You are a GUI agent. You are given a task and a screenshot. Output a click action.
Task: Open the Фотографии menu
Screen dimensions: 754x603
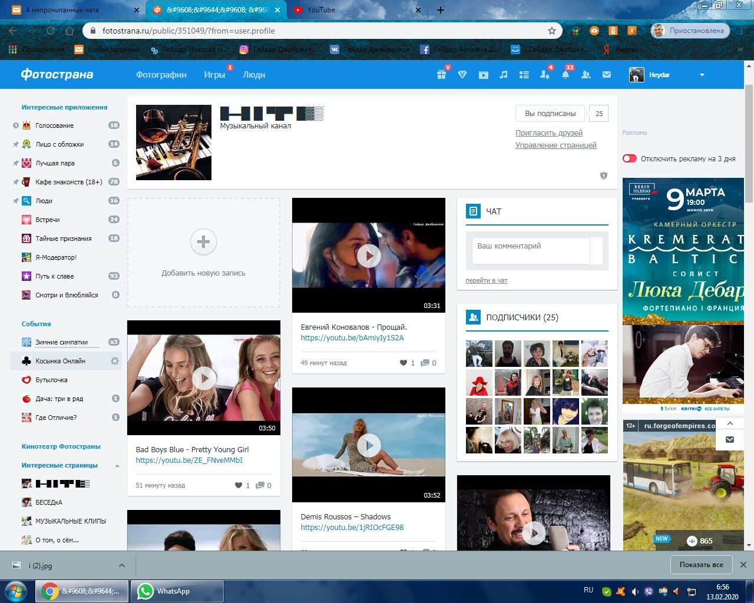point(161,75)
